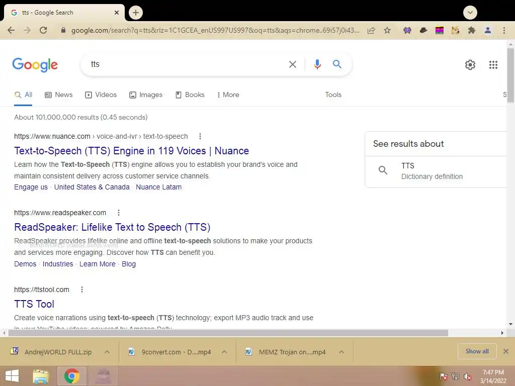Follow the Demos sitelink

tap(25, 264)
